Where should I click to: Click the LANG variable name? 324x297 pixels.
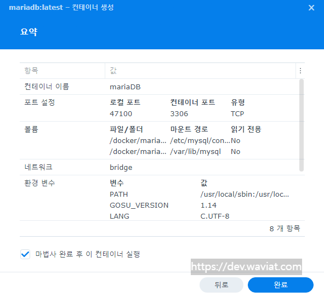tap(120, 216)
